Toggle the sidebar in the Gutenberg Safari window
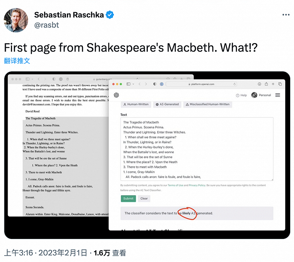 click(28, 79)
